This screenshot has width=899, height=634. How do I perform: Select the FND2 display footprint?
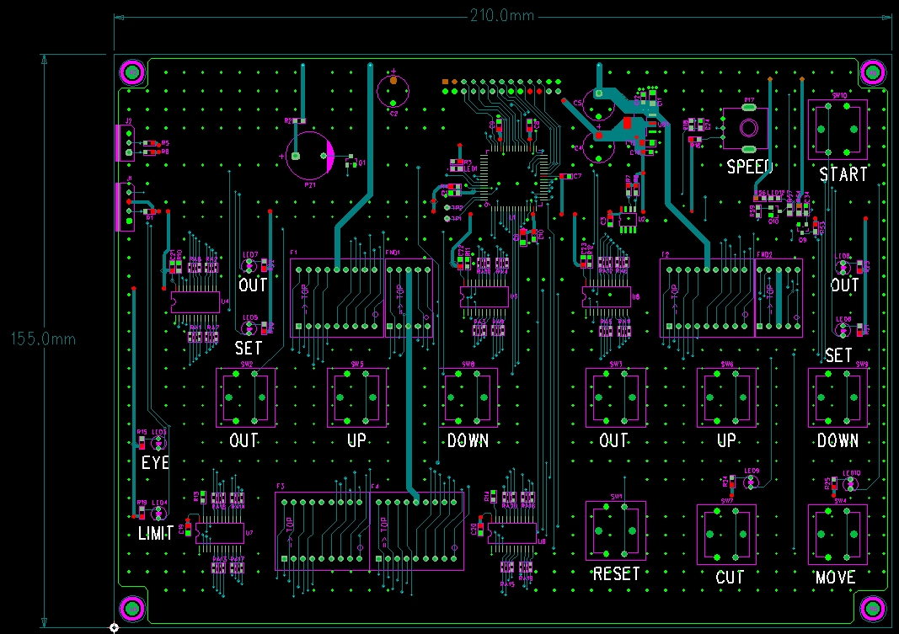(x=779, y=298)
